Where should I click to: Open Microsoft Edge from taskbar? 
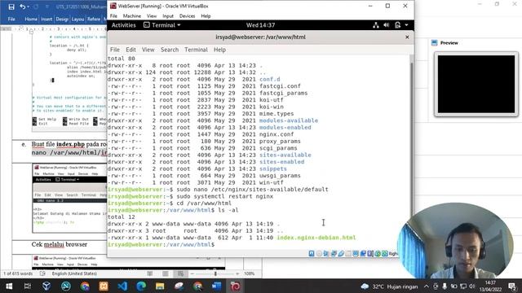[141, 286]
